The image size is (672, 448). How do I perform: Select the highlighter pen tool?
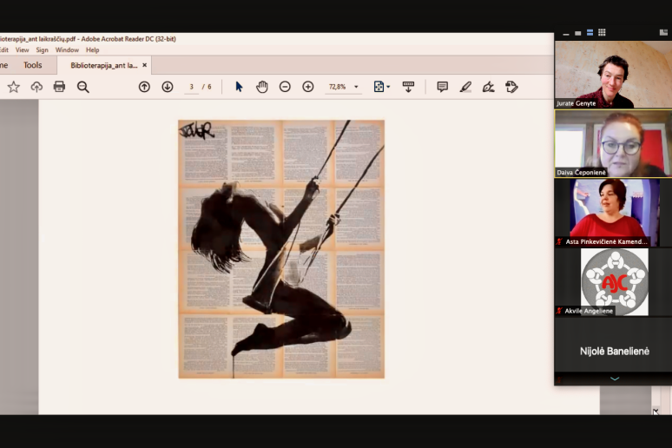pos(465,87)
